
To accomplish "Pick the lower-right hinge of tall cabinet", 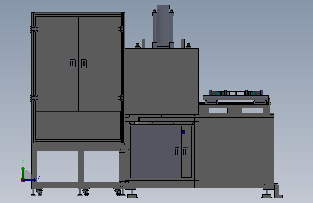I will click(x=121, y=98).
